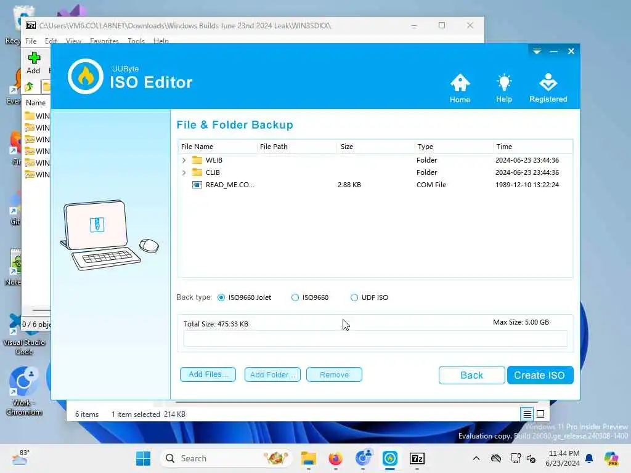The height and width of the screenshot is (473, 631).
Task: Select the ISO9660 back type option
Action: pyautogui.click(x=295, y=297)
